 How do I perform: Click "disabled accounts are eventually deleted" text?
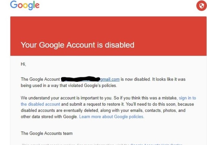(x=60, y=110)
